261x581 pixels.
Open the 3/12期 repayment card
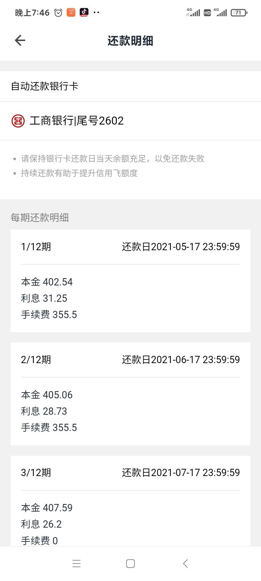coord(130,501)
